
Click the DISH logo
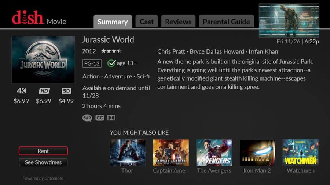[27, 18]
